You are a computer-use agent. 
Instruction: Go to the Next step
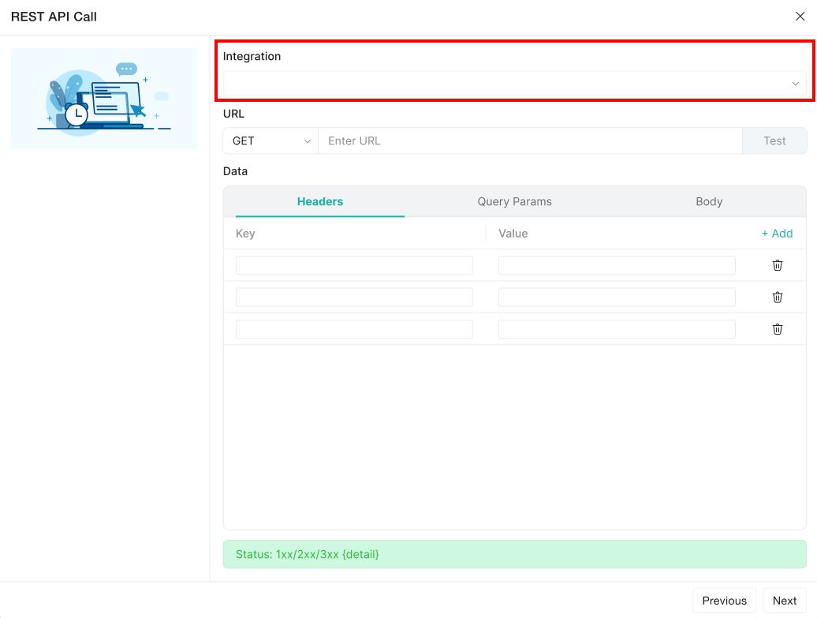coord(784,601)
